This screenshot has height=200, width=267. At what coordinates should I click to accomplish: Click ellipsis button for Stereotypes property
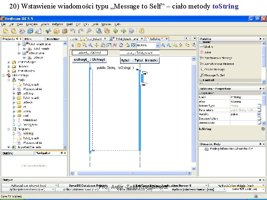click(x=259, y=123)
